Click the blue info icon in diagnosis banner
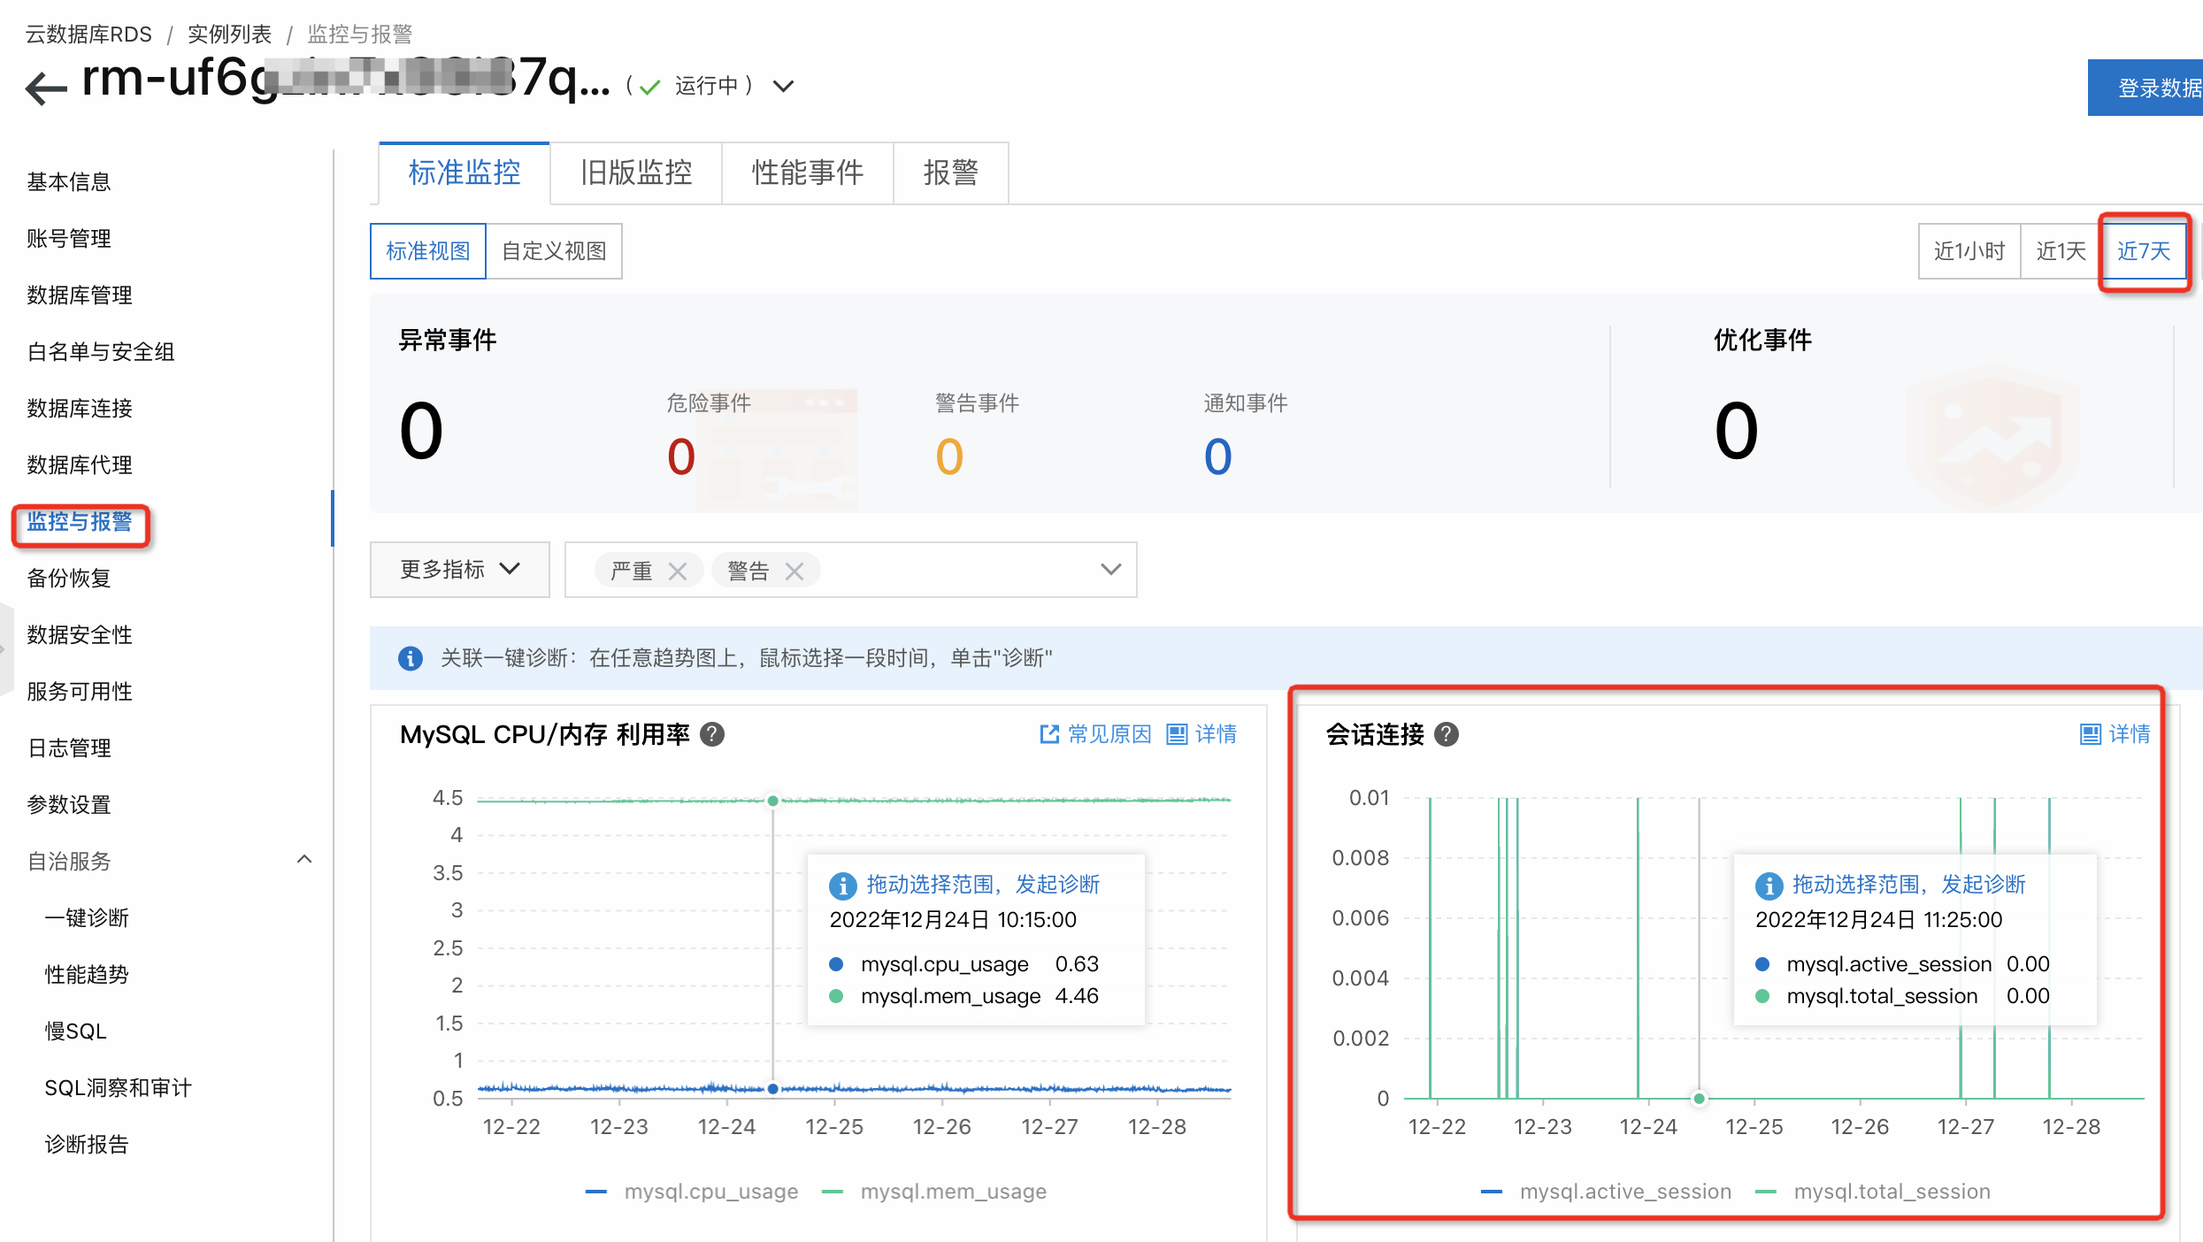The height and width of the screenshot is (1242, 2203). point(411,658)
